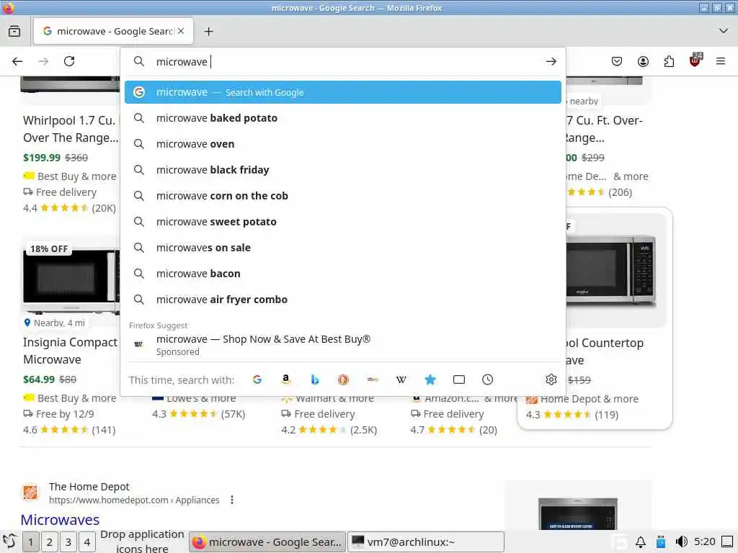This screenshot has height=553, width=738.
Task: Select 'microwave — Search with Google' suggestion
Action: coord(342,92)
